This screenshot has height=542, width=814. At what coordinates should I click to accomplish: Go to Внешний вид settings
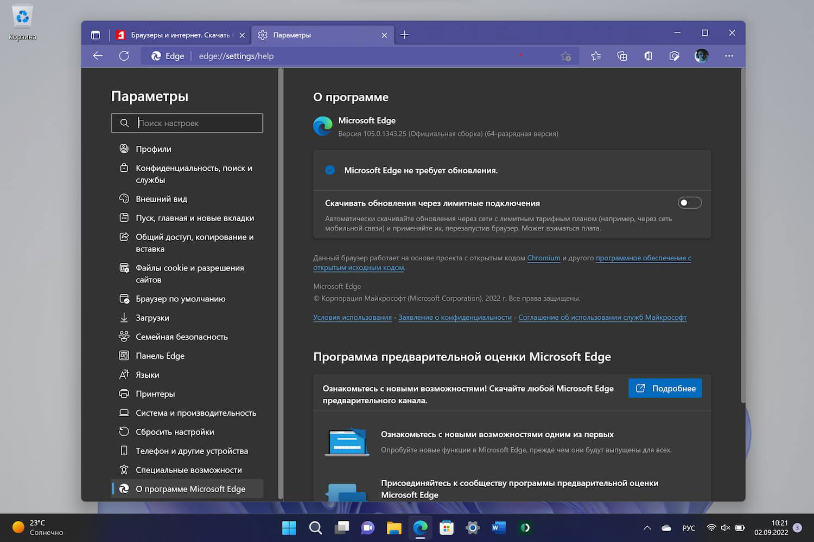pyautogui.click(x=187, y=199)
